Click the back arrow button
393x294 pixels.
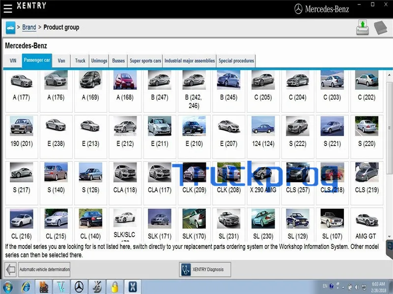[x=10, y=269]
